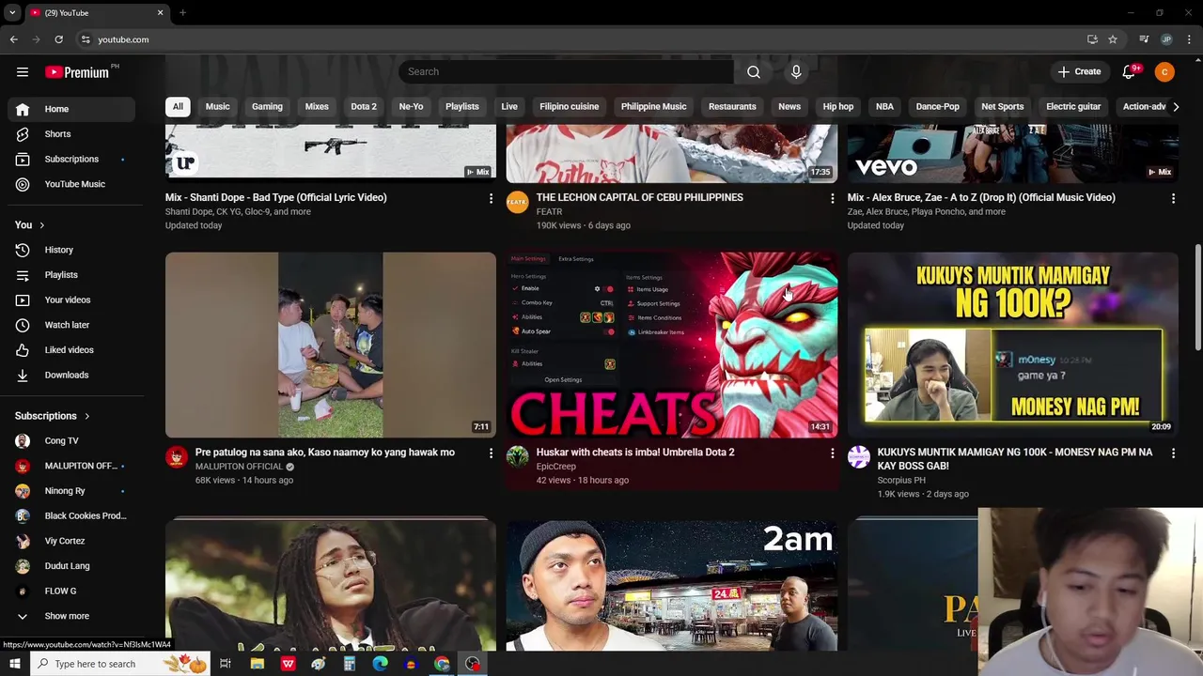
Task: Open more options for Lechon Capital video
Action: [x=832, y=198]
